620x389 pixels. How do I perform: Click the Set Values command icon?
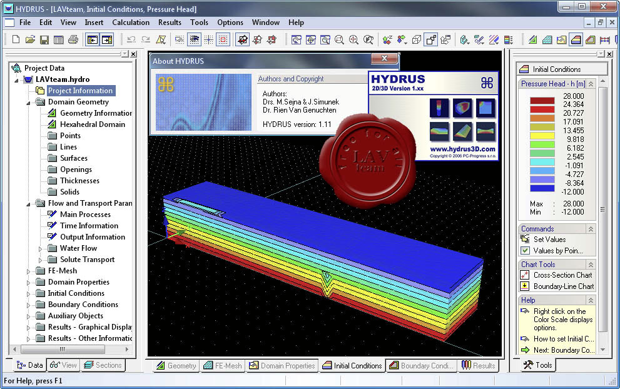(x=525, y=239)
